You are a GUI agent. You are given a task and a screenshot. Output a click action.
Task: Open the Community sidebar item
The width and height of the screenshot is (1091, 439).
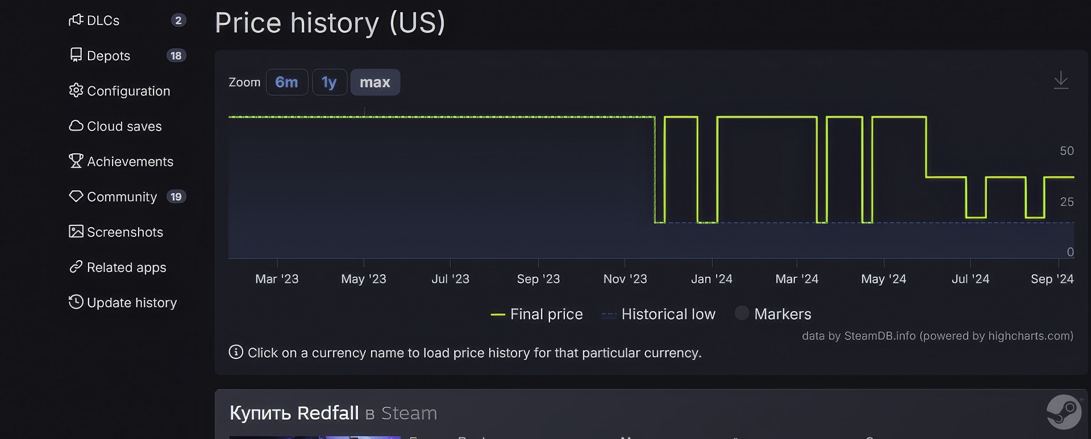(122, 196)
